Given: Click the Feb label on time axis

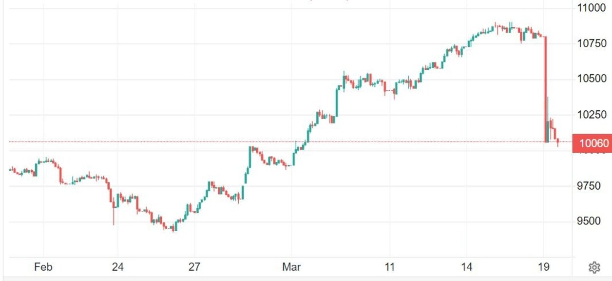Looking at the screenshot, I should click(43, 267).
